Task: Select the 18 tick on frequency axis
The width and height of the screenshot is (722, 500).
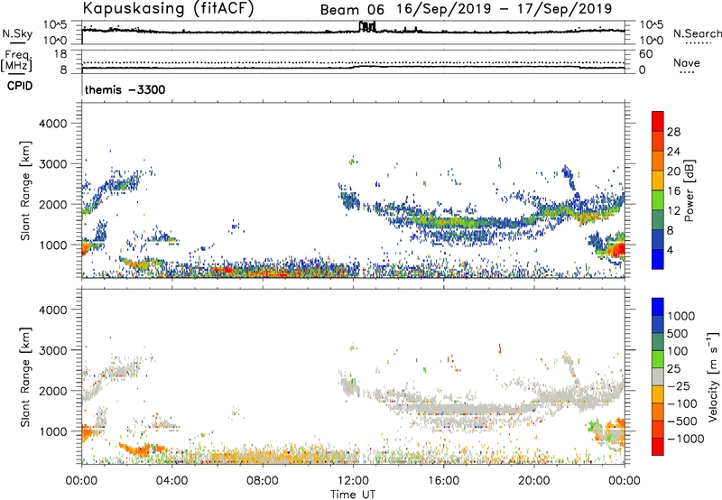Action: [x=60, y=54]
